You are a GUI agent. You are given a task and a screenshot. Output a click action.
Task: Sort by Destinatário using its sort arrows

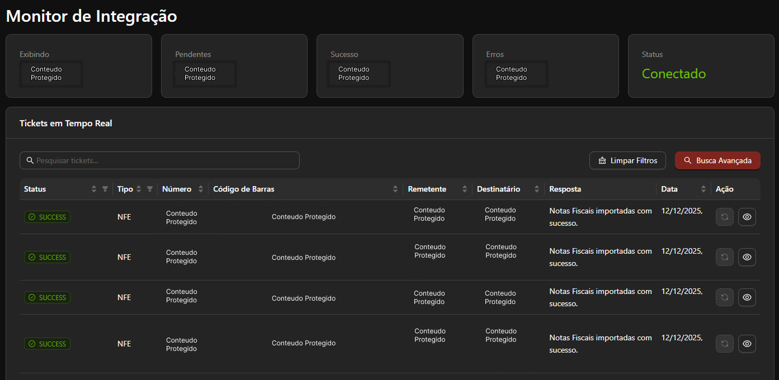(537, 189)
